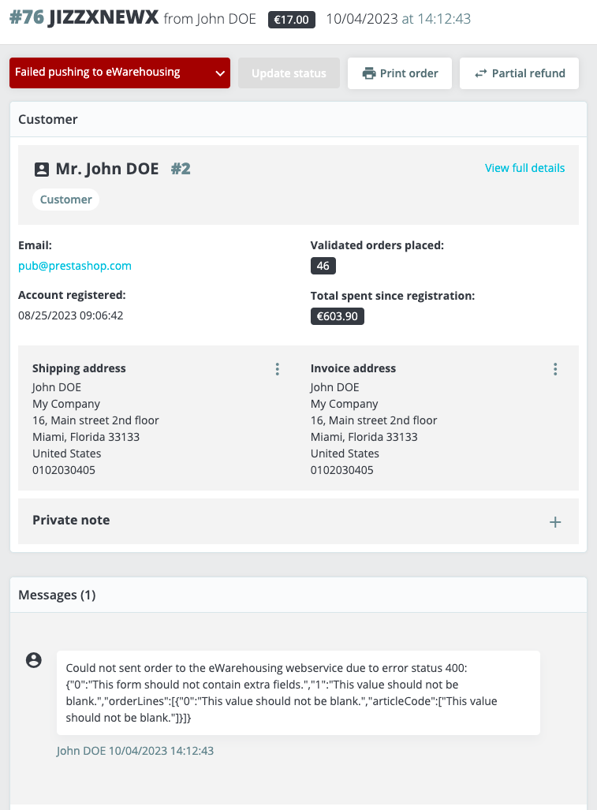Open invoice address options menu

555,369
